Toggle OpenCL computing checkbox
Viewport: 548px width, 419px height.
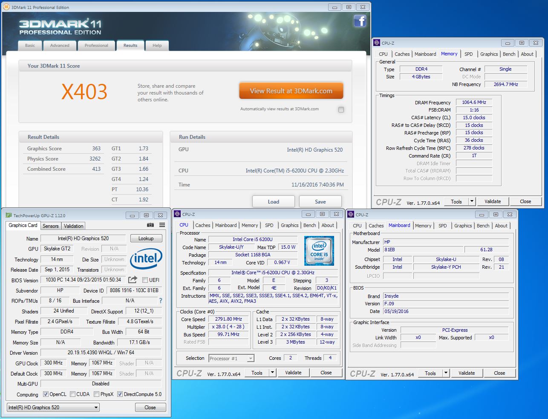click(46, 394)
